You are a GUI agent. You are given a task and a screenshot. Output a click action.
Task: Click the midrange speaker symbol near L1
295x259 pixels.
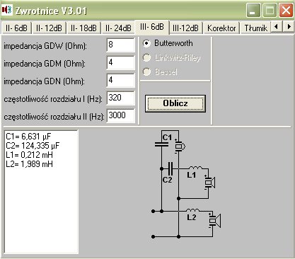point(209,183)
